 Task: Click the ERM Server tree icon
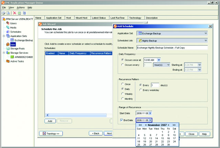[x=3, y=19]
